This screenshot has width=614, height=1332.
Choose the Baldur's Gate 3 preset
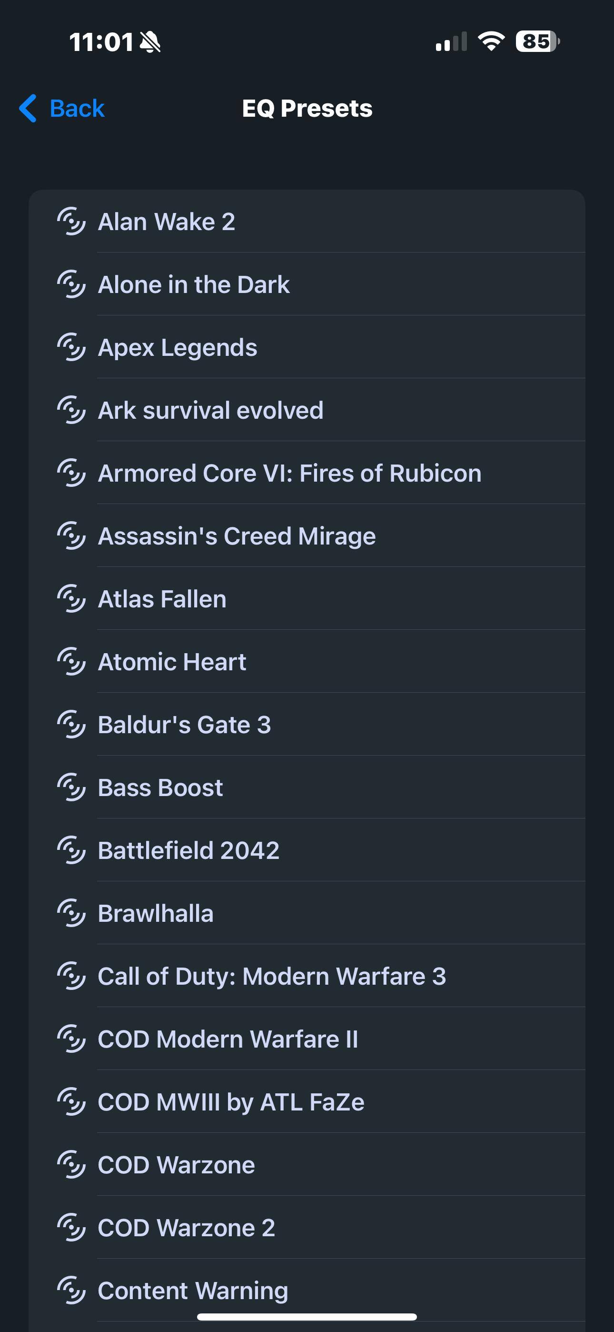coord(185,725)
